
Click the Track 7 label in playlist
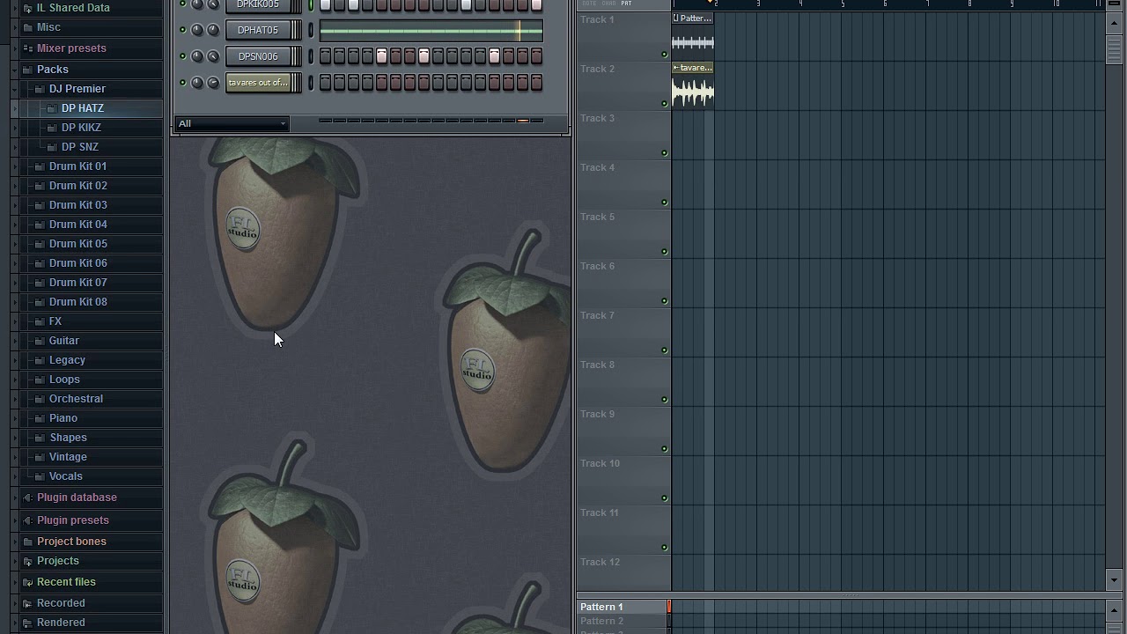pos(597,315)
